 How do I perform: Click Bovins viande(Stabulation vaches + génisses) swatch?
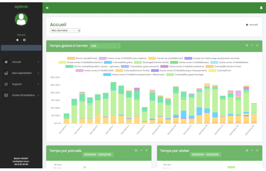(69, 66)
